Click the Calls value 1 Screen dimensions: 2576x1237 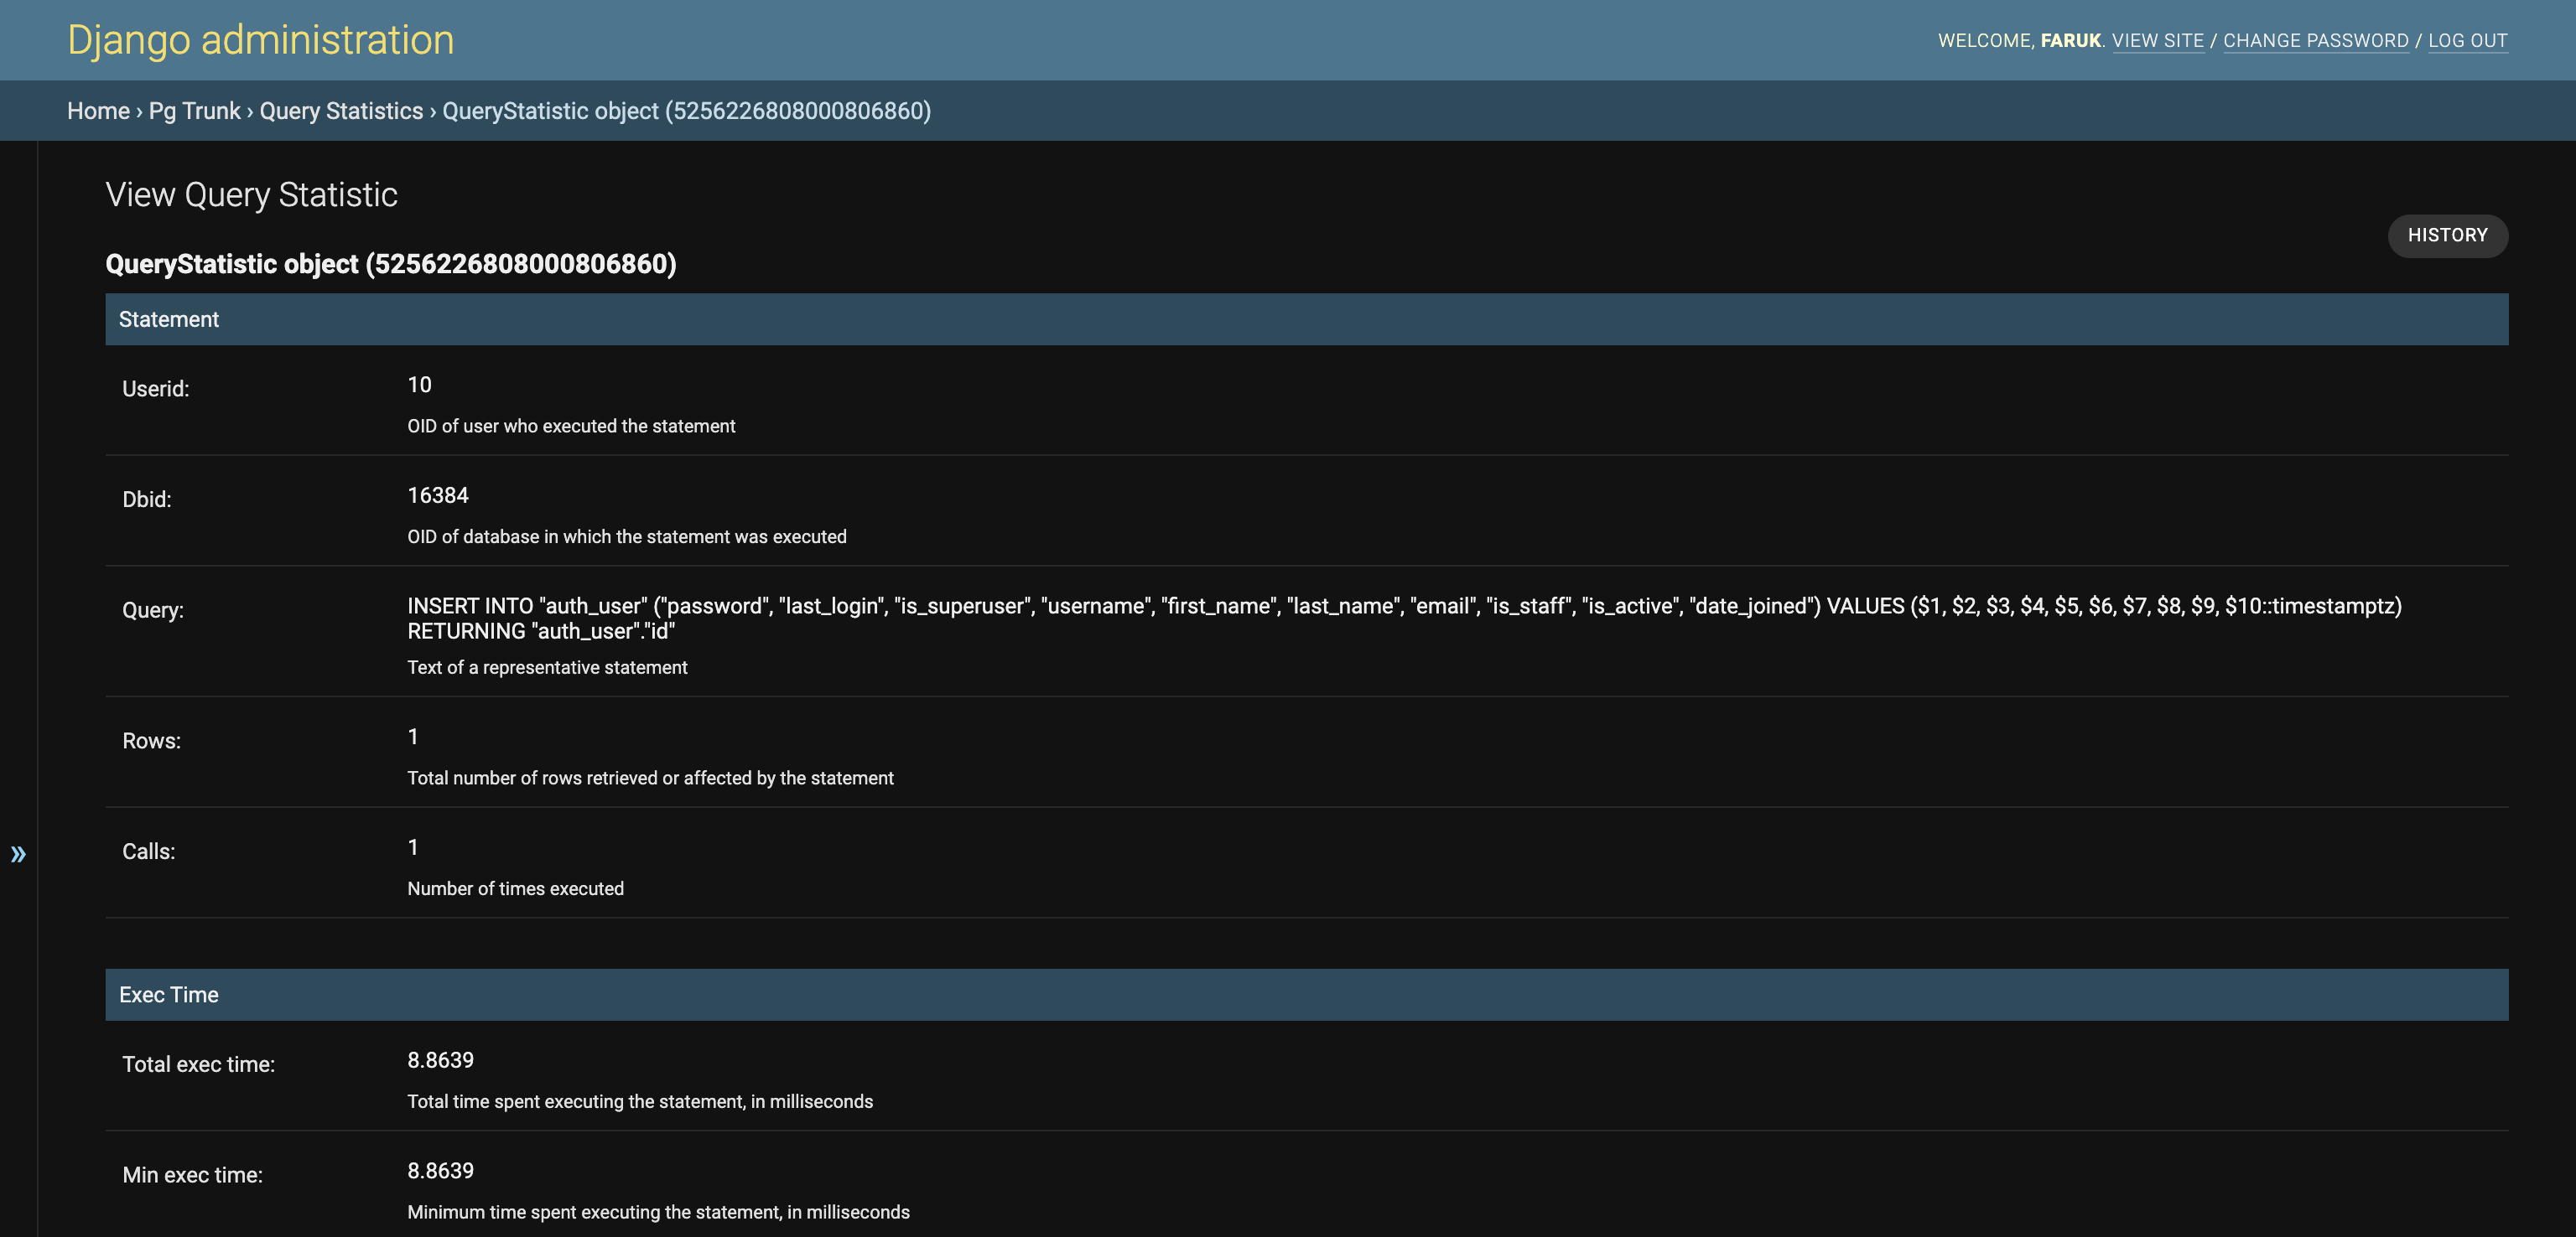click(x=412, y=846)
